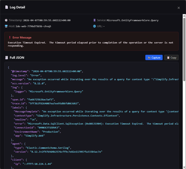Click the globe icon next to URL

coord(94,26)
